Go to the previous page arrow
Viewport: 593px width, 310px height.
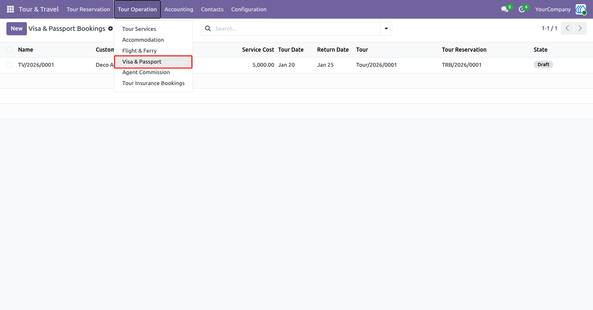[567, 29]
